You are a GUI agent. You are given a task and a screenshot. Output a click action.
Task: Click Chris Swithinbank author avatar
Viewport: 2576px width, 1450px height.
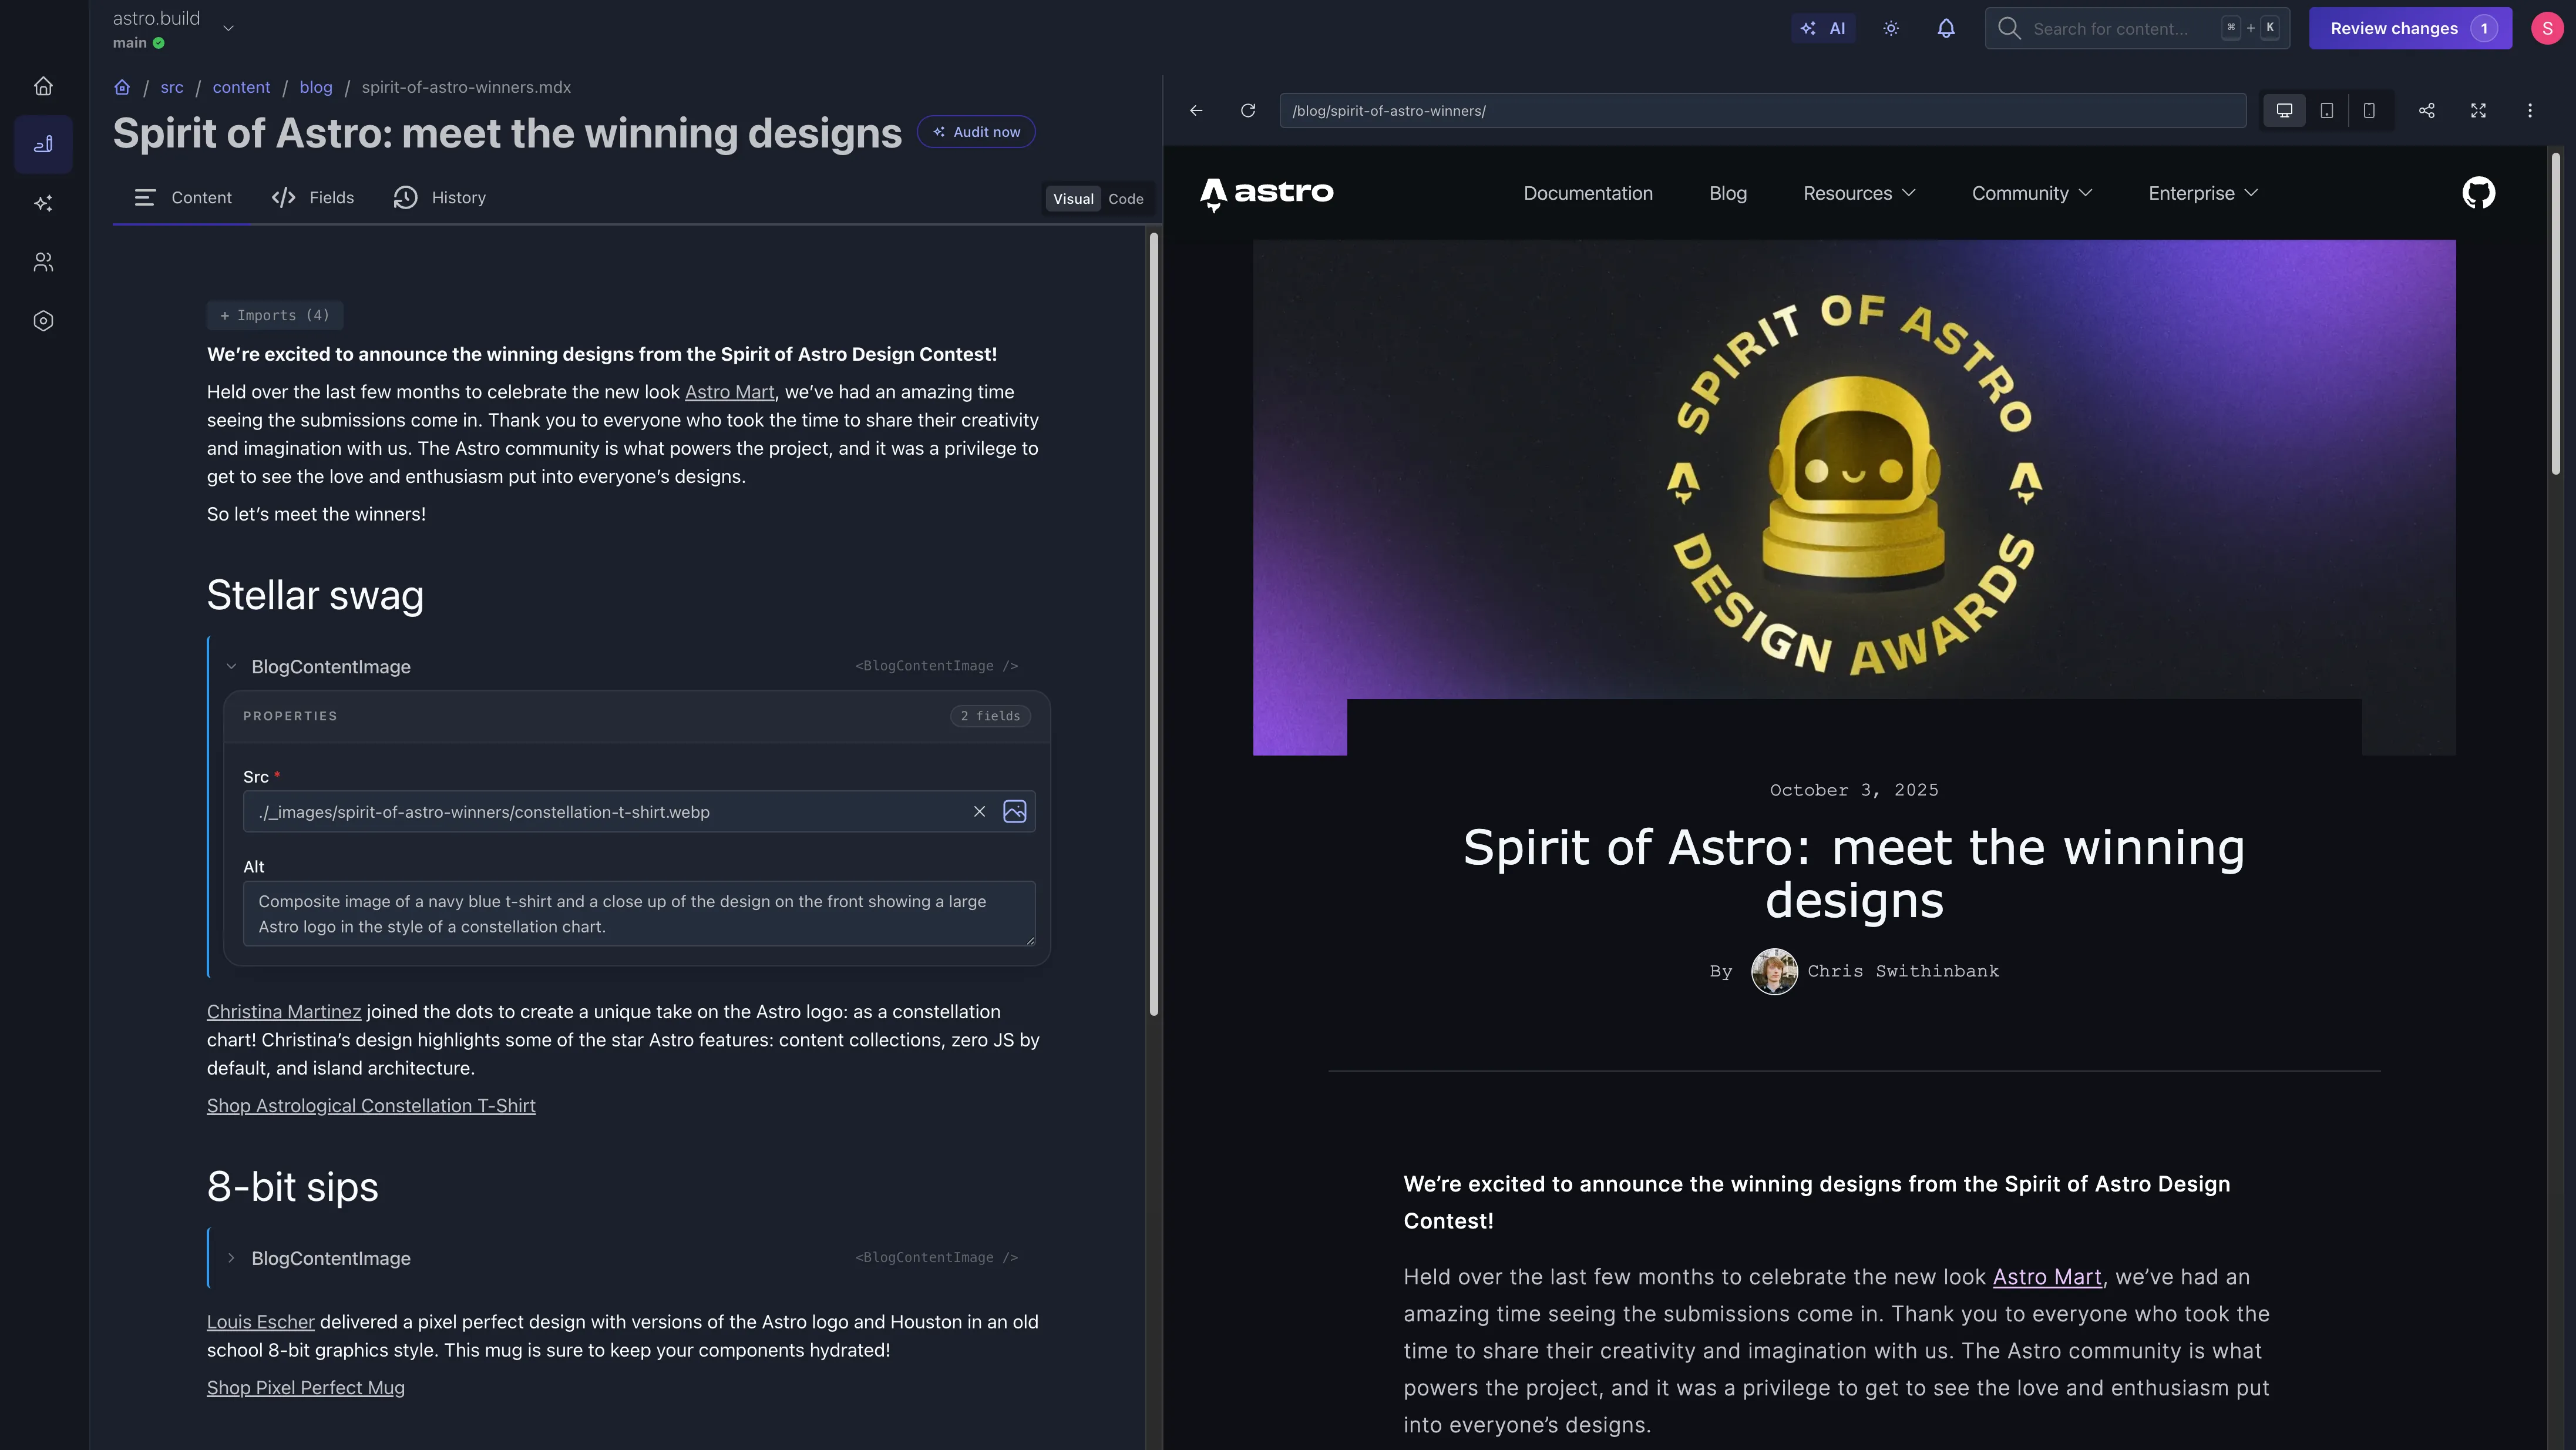[1774, 971]
